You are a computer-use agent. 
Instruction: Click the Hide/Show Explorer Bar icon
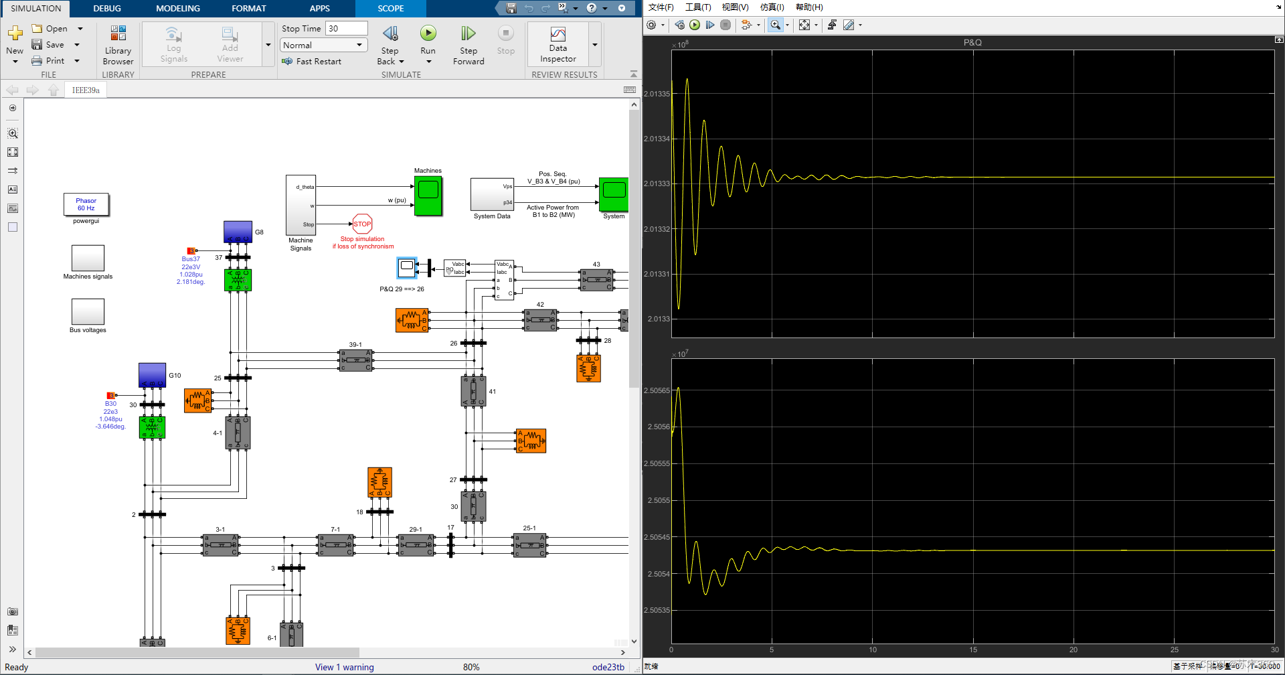tap(12, 108)
